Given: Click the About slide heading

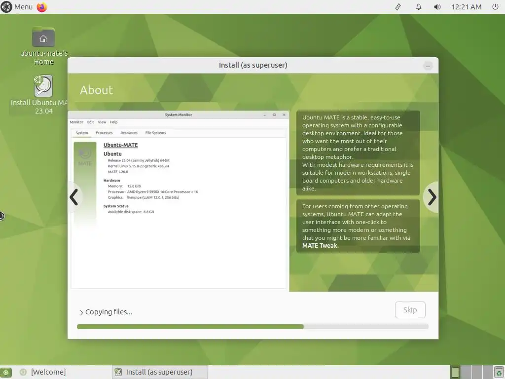Looking at the screenshot, I should pyautogui.click(x=96, y=90).
